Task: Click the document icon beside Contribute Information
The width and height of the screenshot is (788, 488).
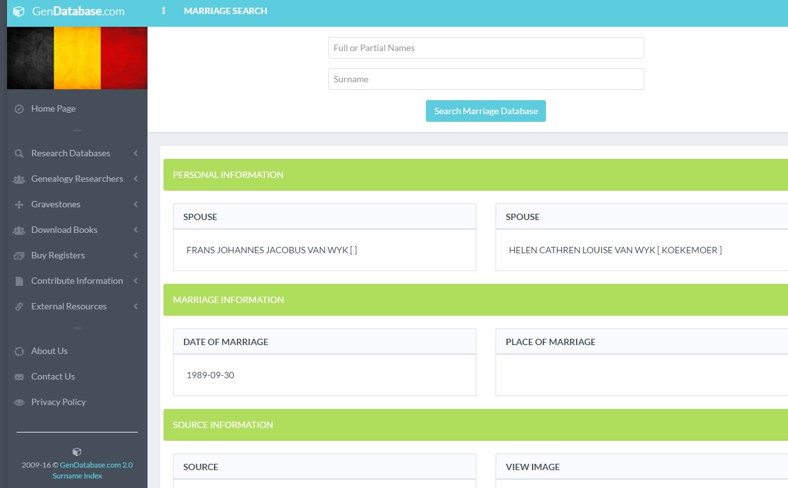Action: tap(19, 281)
